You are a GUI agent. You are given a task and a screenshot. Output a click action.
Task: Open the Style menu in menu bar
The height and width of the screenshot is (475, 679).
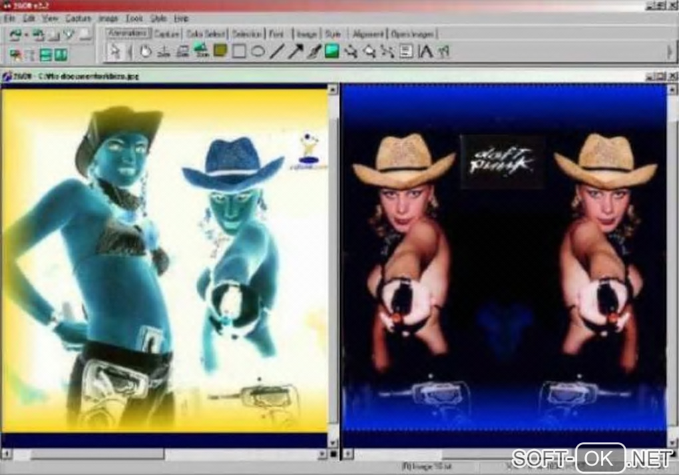coord(158,19)
